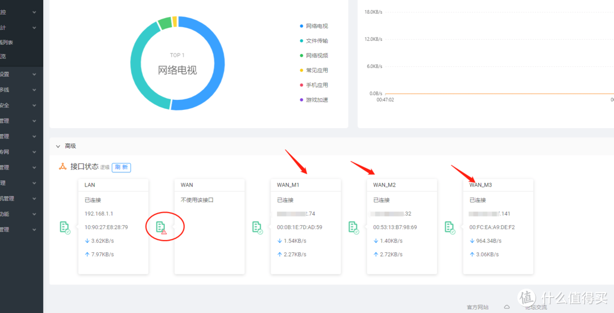The image size is (614, 313).
Task: Click MAC address 10:90:27:E8:28:79
Action: tap(106, 227)
